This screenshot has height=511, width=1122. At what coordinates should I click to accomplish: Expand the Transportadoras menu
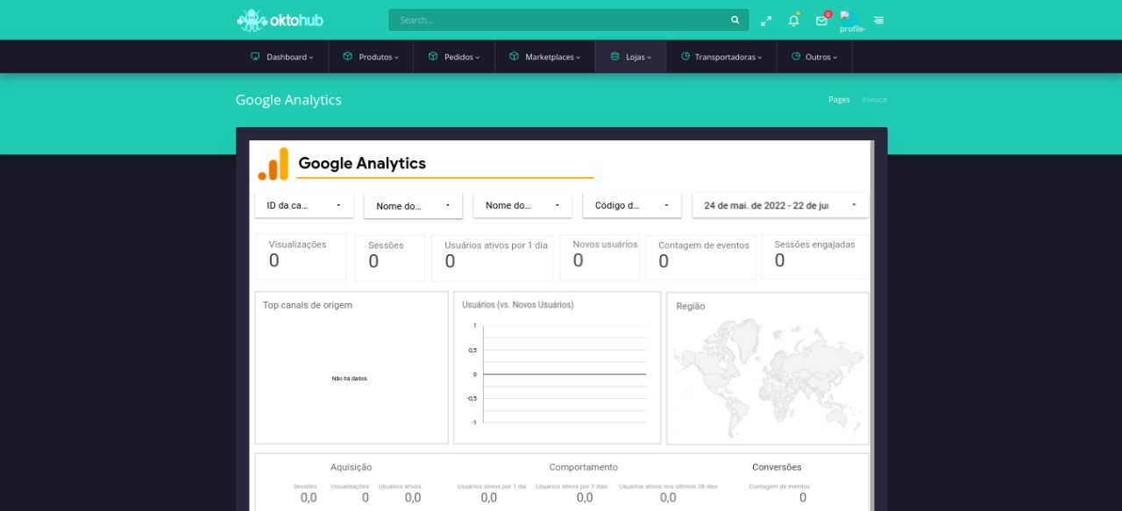[721, 57]
